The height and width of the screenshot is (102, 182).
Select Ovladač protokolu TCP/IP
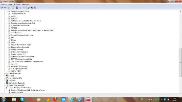tap(20, 11)
